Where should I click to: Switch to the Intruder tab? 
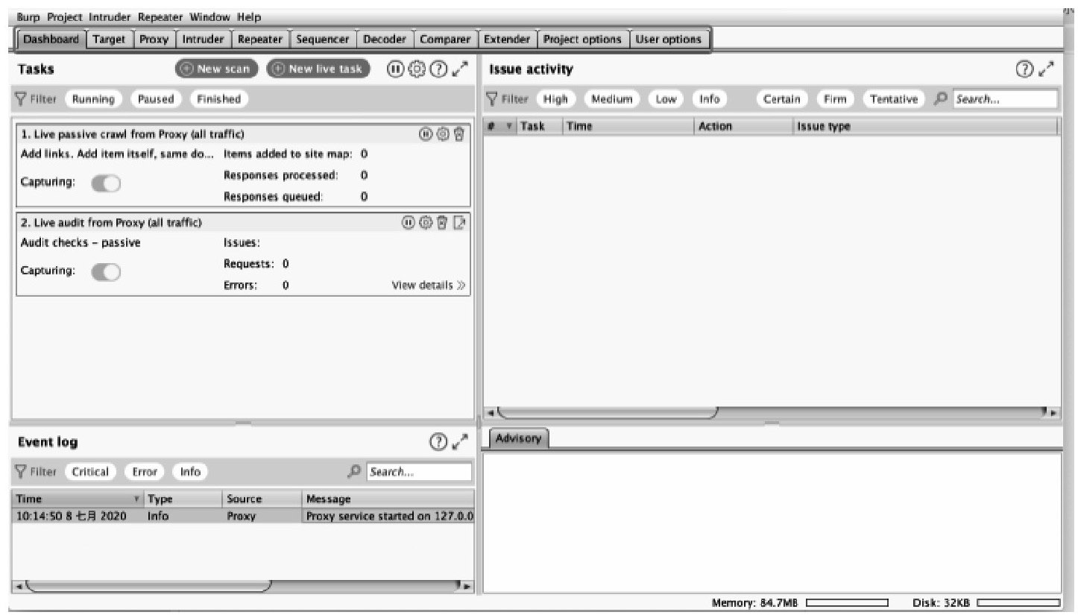[x=203, y=40]
